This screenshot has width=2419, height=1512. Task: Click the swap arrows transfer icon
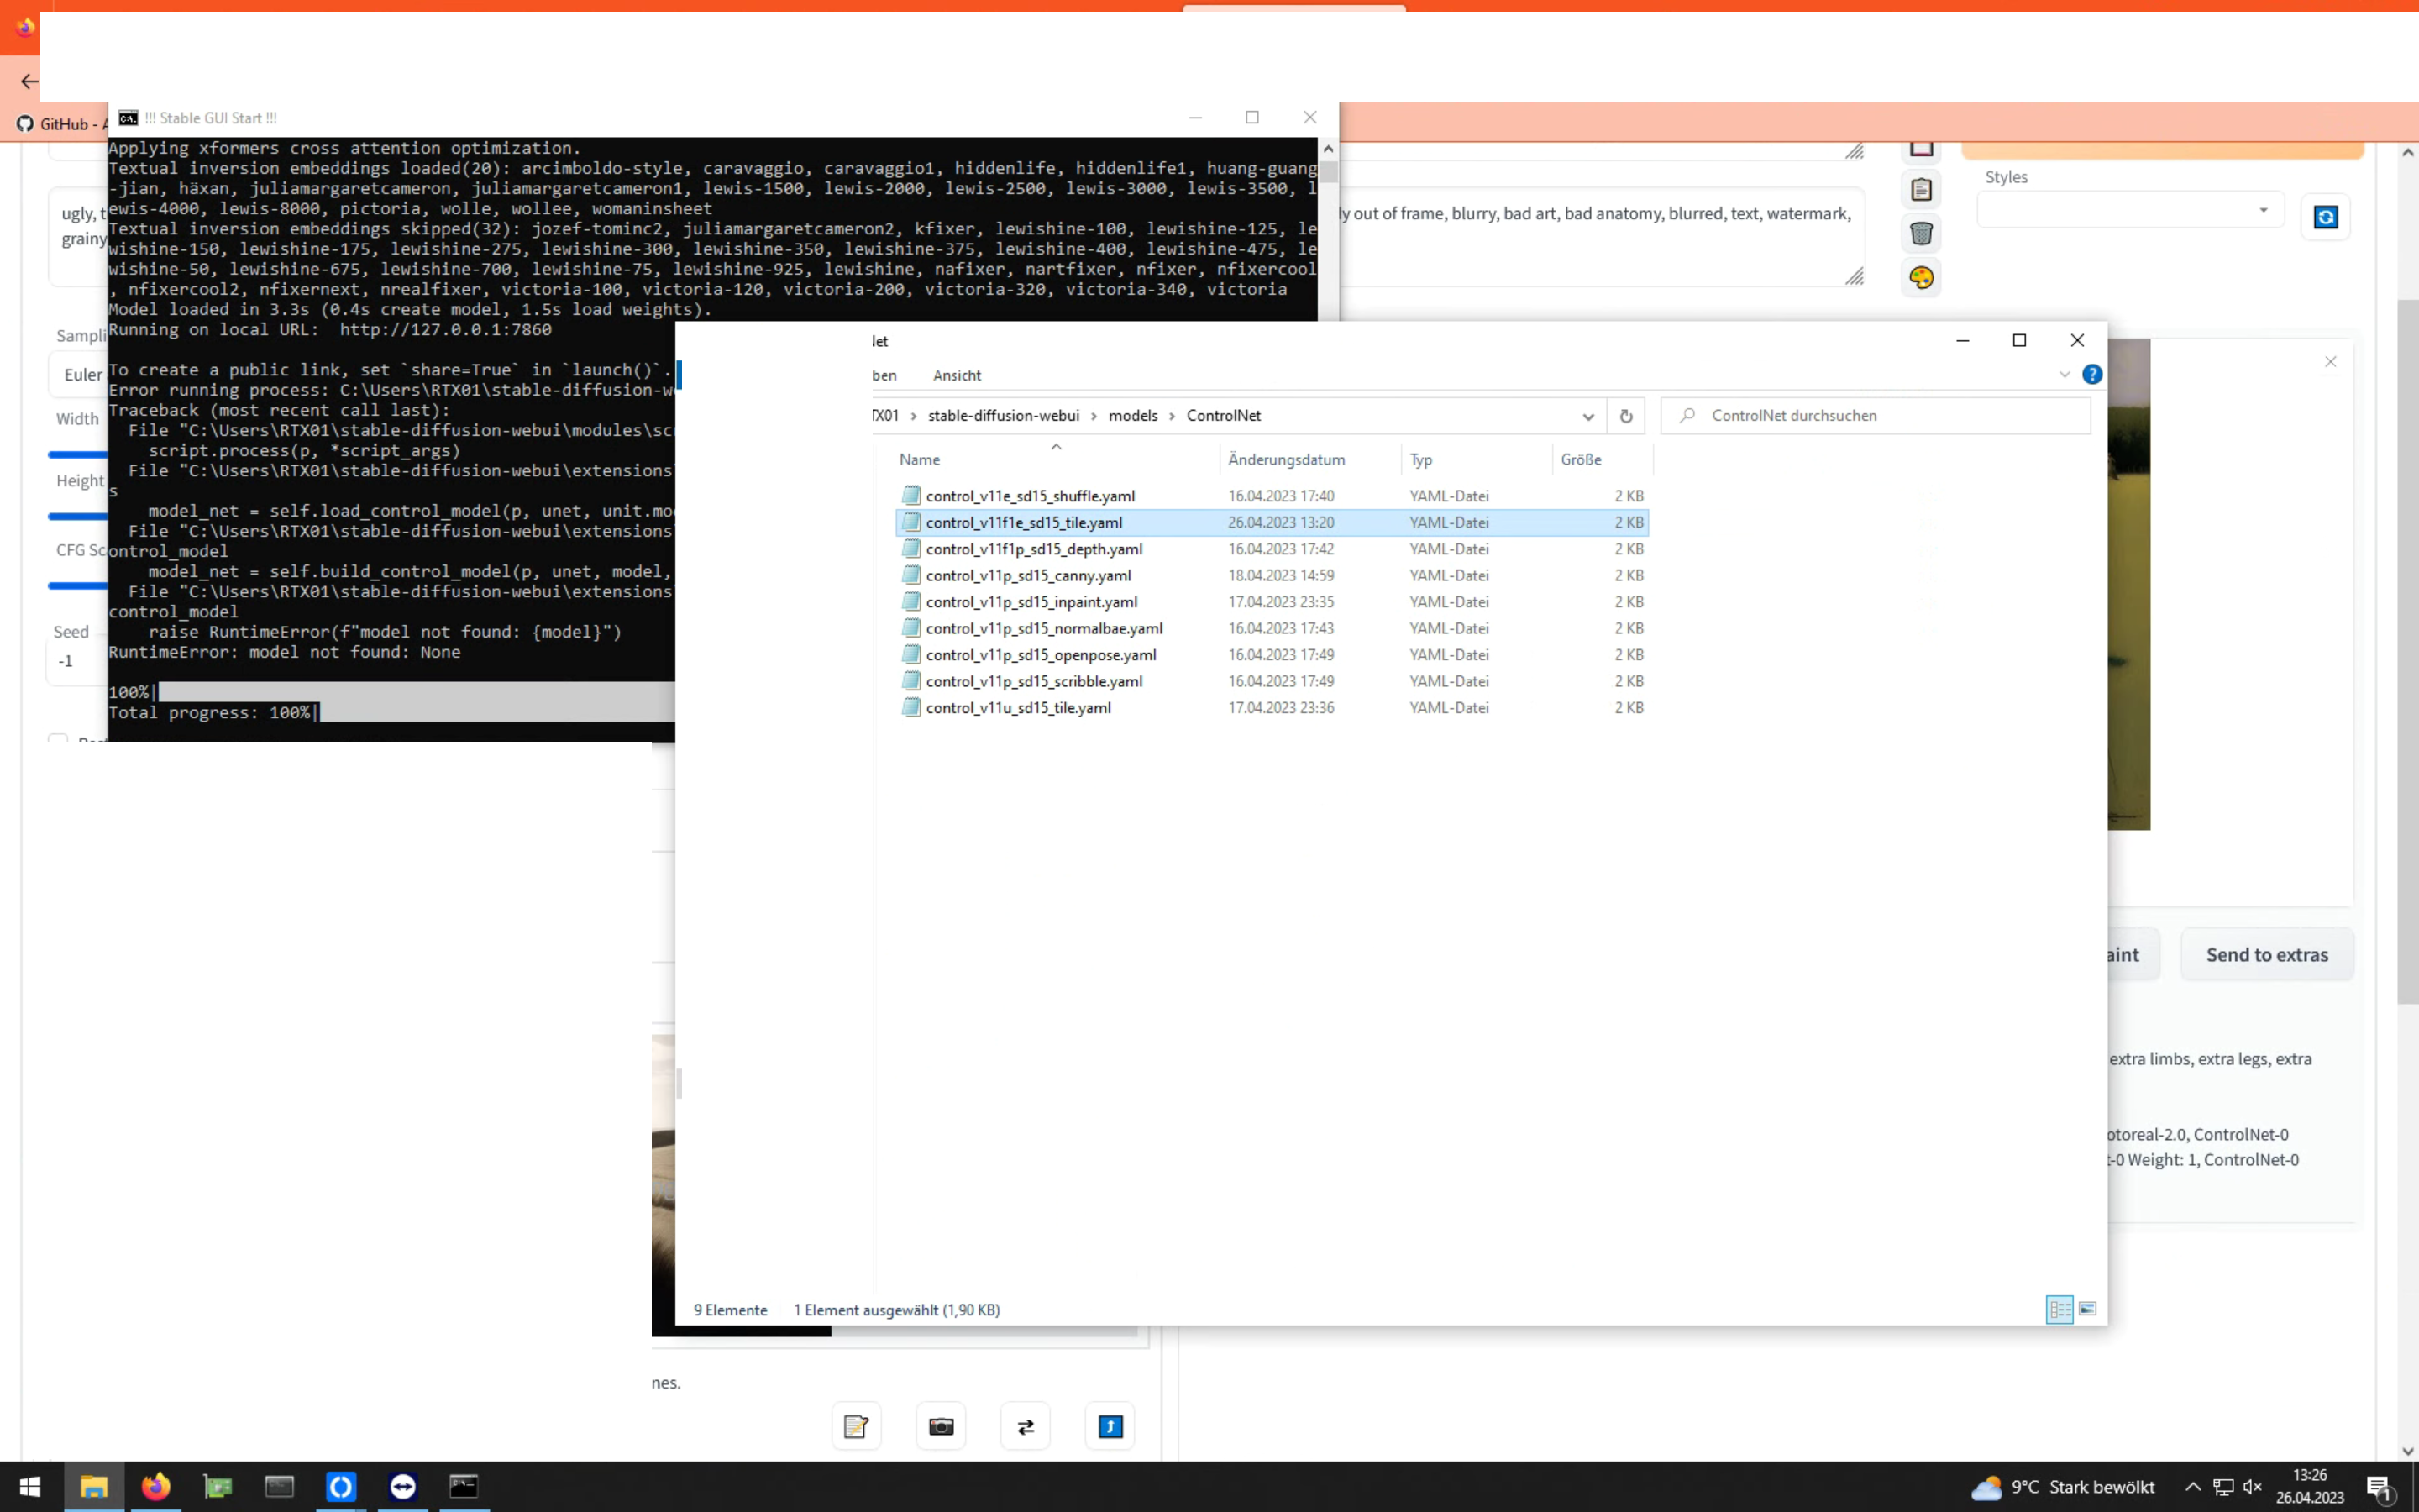click(x=1025, y=1425)
